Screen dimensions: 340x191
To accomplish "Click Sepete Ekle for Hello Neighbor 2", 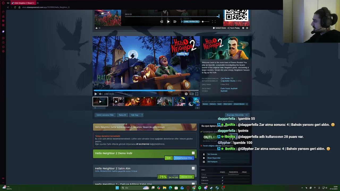I will coord(186,177).
